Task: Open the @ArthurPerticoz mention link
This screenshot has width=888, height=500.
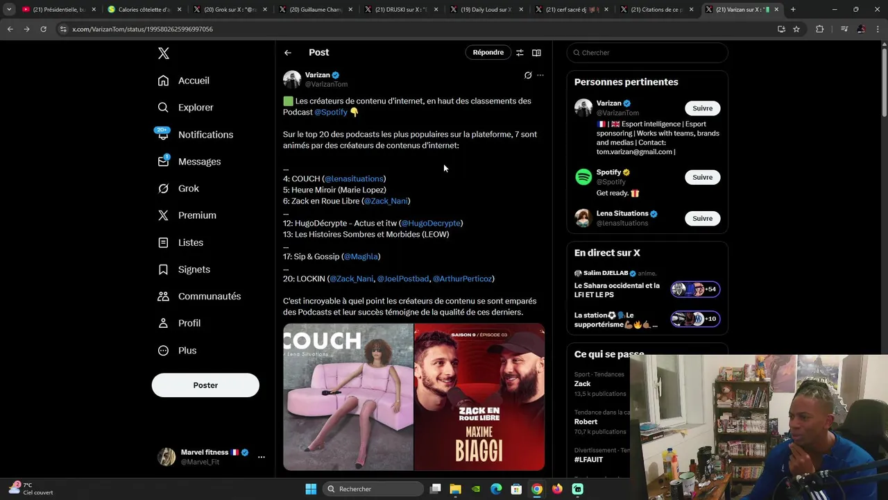Action: tap(463, 278)
